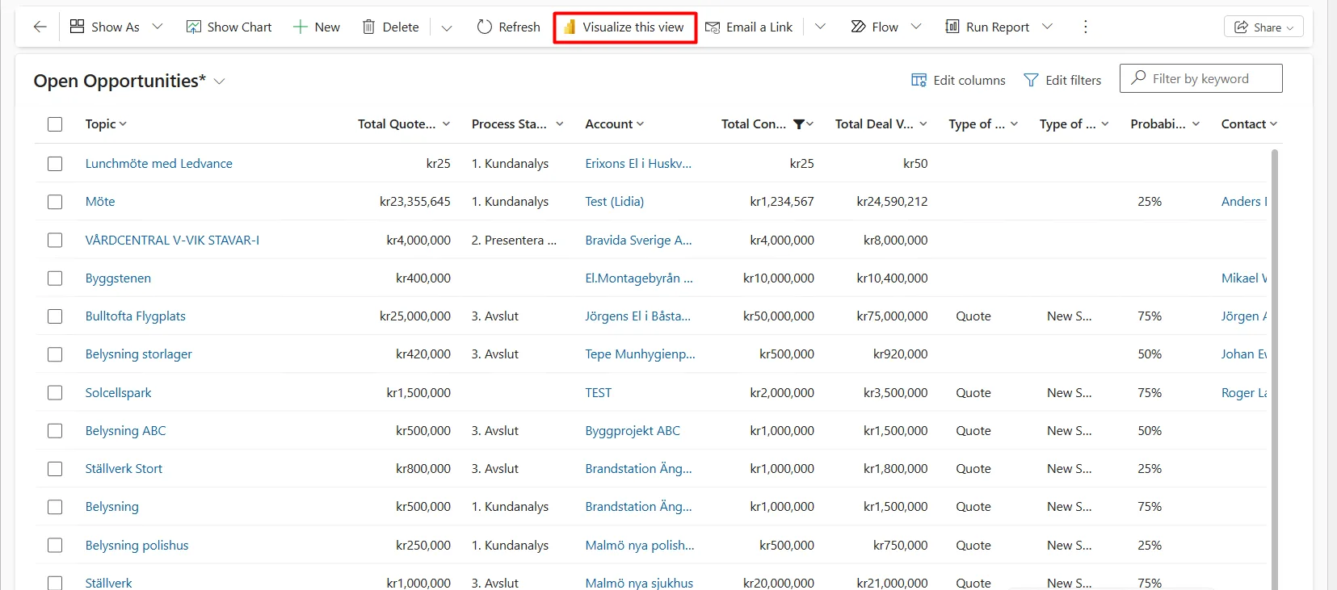Open Visualize this view Power BI
The height and width of the screenshot is (590, 1337).
point(624,27)
